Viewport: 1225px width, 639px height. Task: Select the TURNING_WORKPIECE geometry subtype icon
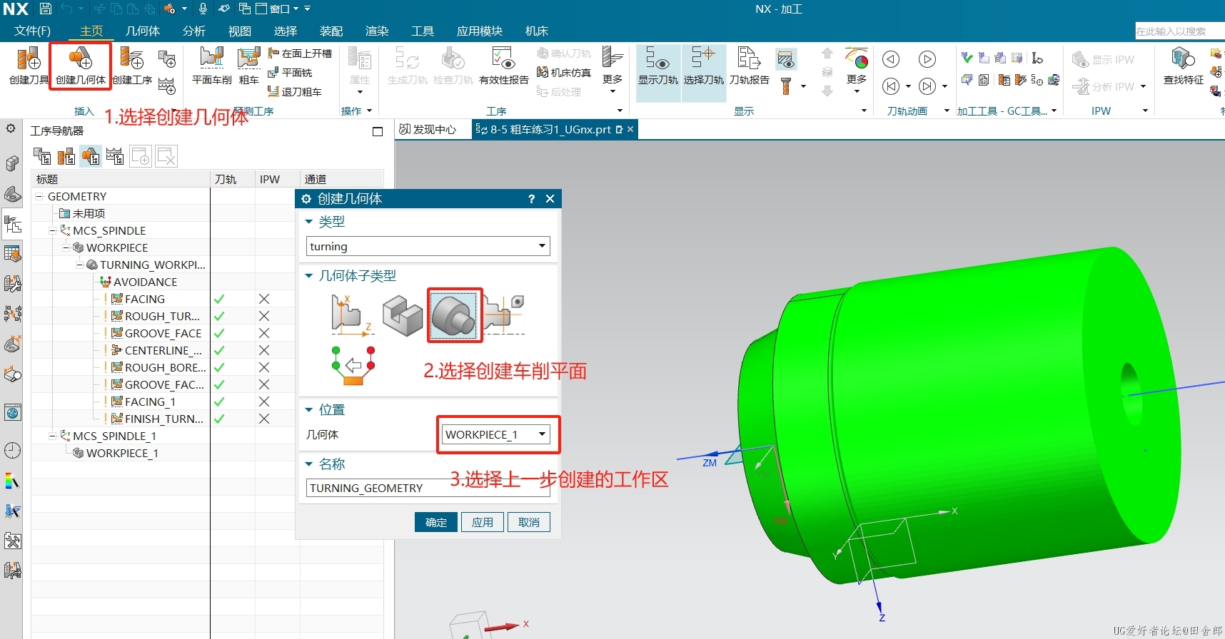454,315
